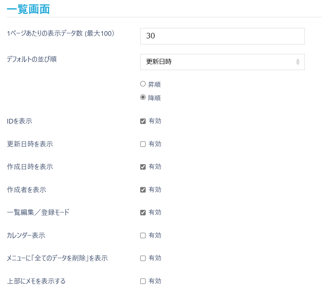
Task: Click the 有効 text beside カレンダー表示
Action: click(x=155, y=235)
